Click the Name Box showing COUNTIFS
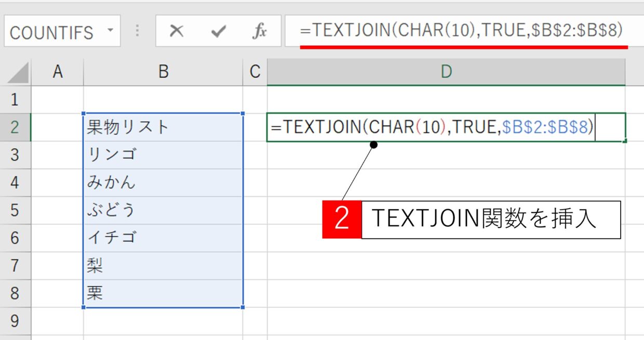This screenshot has width=644, height=340. (x=62, y=31)
